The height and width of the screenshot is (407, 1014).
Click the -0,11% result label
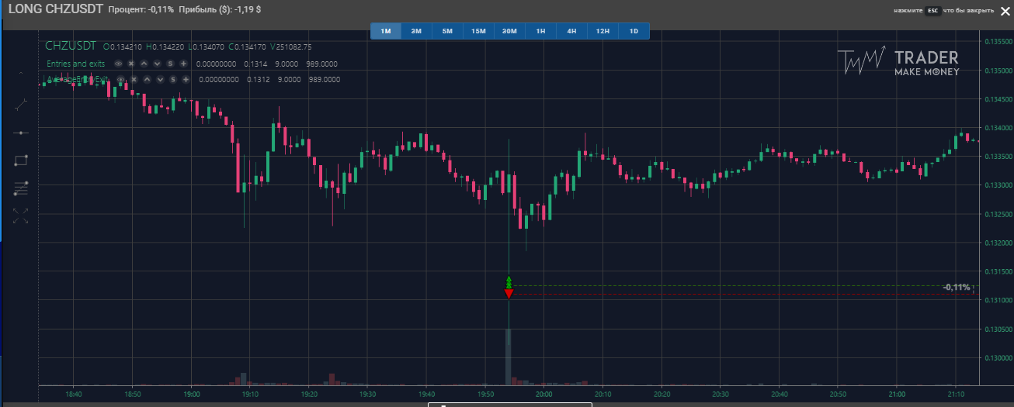957,288
